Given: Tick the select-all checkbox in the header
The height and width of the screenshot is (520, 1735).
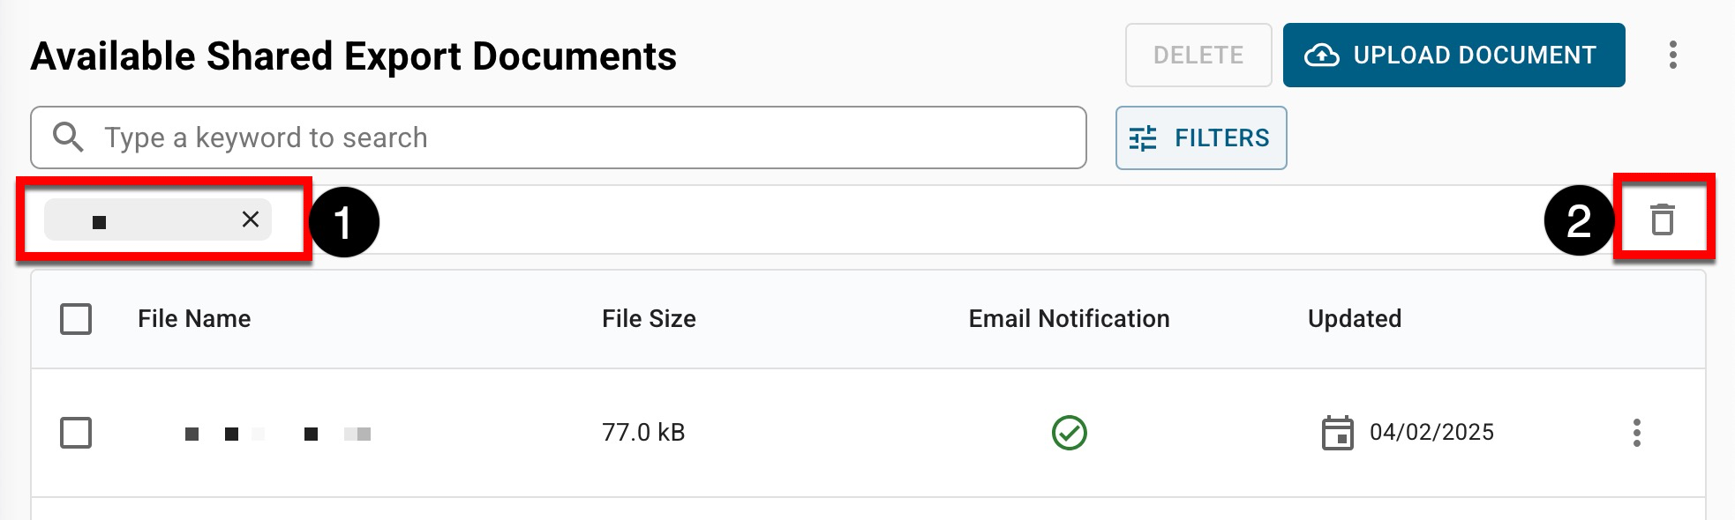Looking at the screenshot, I should 76,319.
